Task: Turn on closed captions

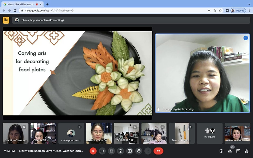Action: click(111, 151)
